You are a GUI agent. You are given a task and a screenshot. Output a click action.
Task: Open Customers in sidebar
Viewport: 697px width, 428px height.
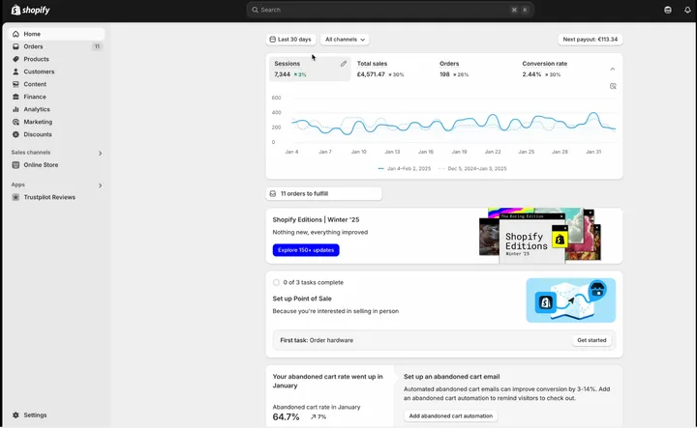click(x=56, y=71)
